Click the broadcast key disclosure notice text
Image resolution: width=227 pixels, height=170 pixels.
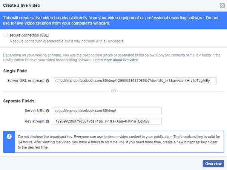(x=119, y=142)
